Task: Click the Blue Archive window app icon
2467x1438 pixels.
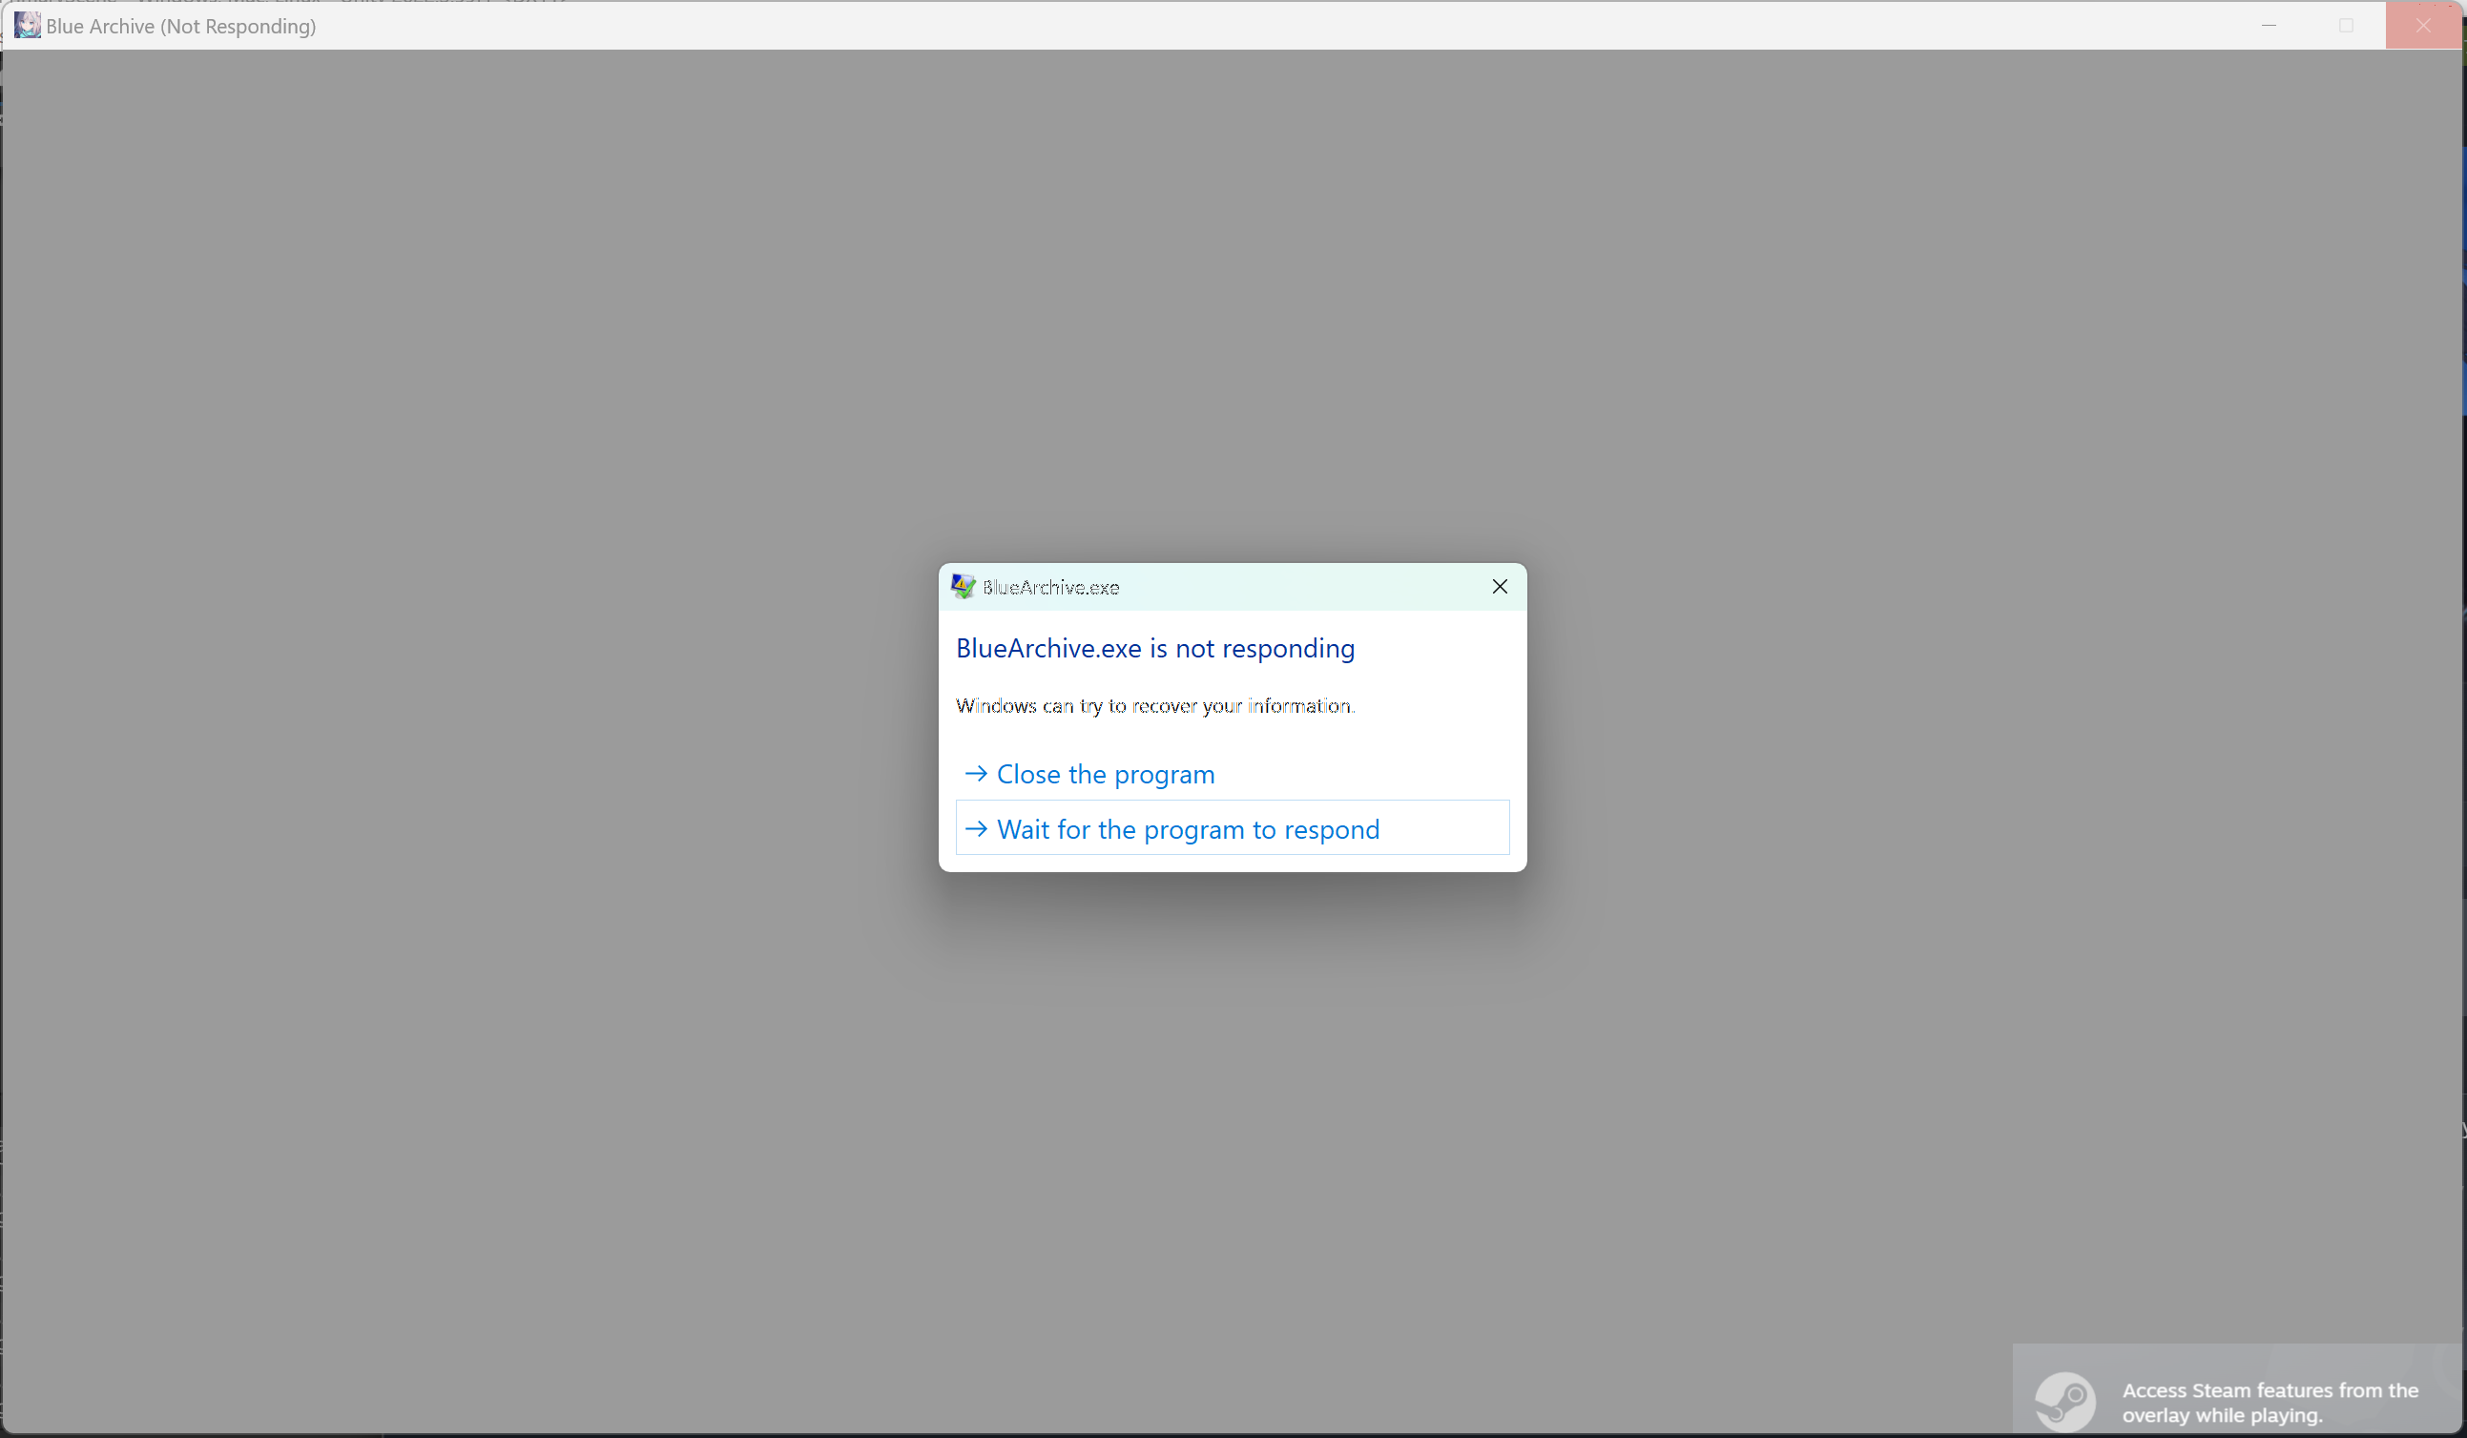Action: [x=28, y=26]
